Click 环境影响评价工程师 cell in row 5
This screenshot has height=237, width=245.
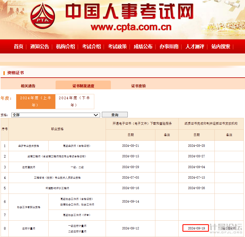(x=57, y=188)
